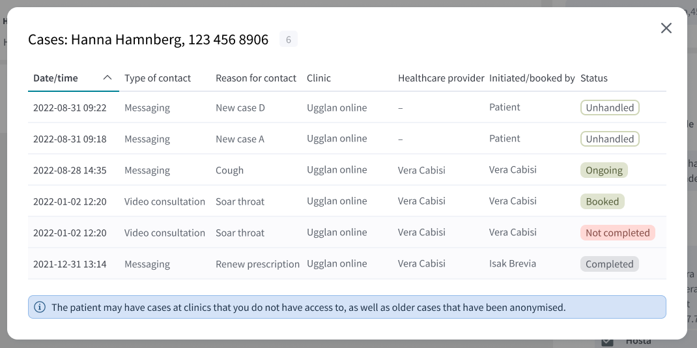Toggle the Hosta checkbox behind the dialog
The width and height of the screenshot is (697, 348).
pyautogui.click(x=607, y=341)
